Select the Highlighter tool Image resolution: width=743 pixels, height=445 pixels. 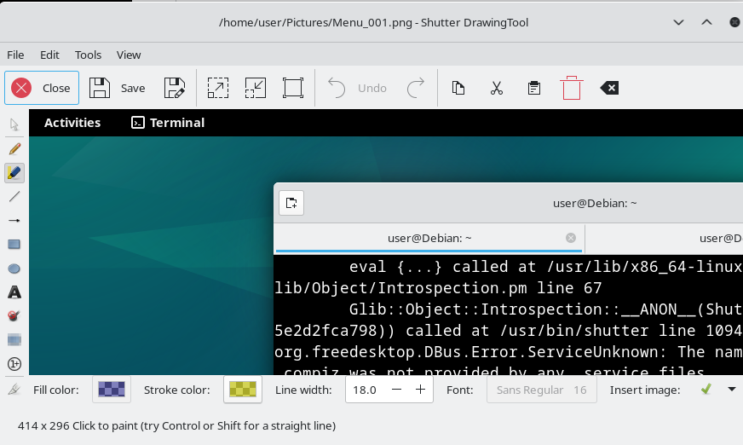click(x=14, y=172)
